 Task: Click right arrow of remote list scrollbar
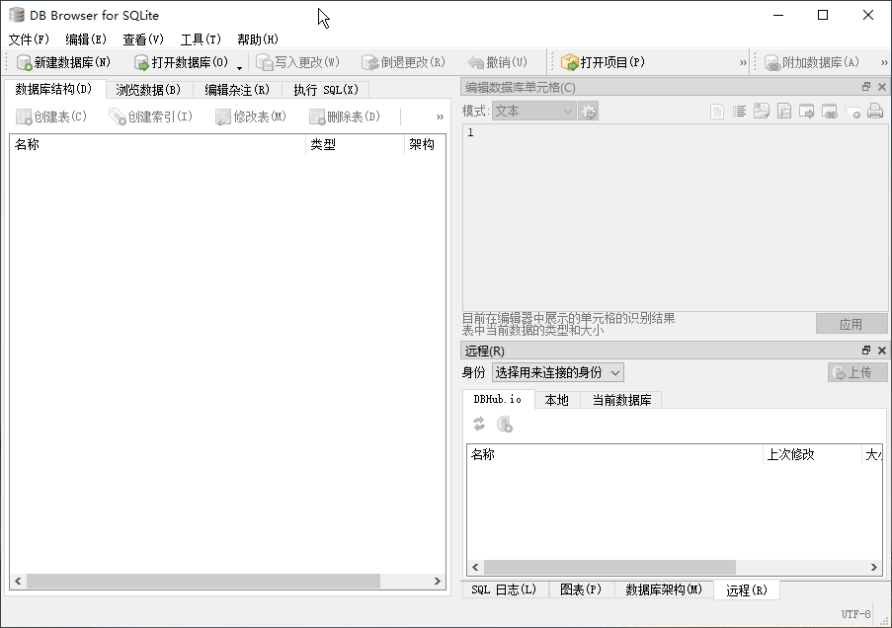[874, 567]
